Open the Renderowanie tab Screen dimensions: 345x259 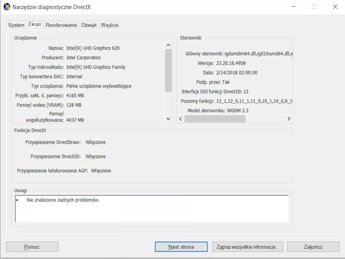pos(61,25)
